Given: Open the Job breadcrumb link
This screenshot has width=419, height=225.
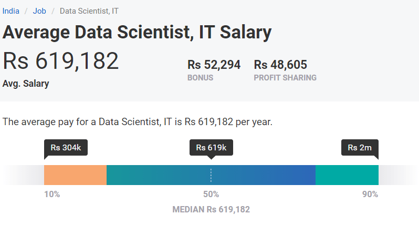Looking at the screenshot, I should [x=39, y=11].
